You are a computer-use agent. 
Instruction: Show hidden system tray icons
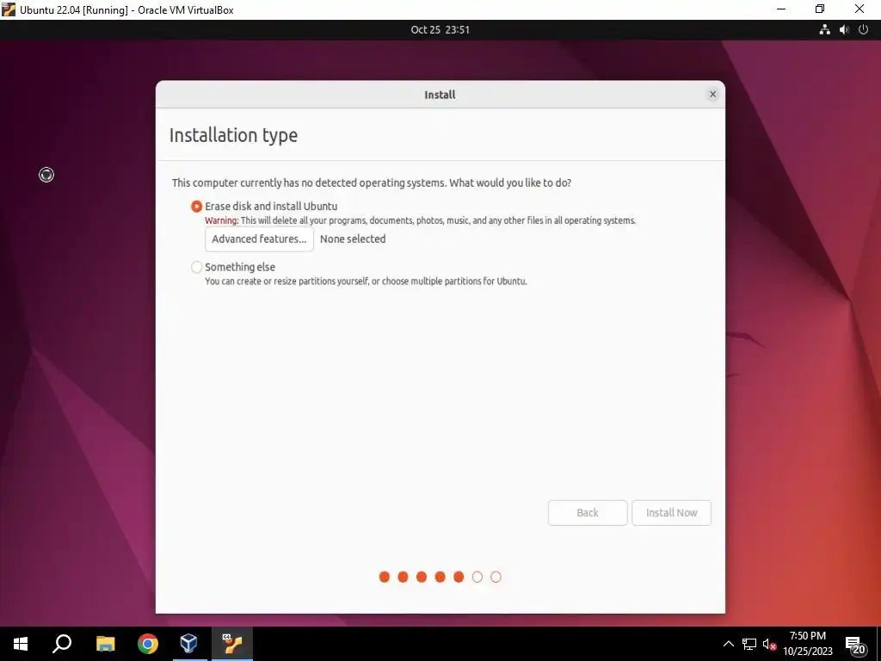pos(728,644)
